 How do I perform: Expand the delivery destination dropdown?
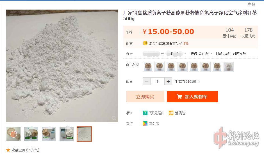click(x=185, y=53)
